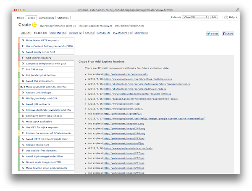This screenshot has width=252, height=191.
Task: Tweet the results with Tweet button
Action: click(x=213, y=34)
